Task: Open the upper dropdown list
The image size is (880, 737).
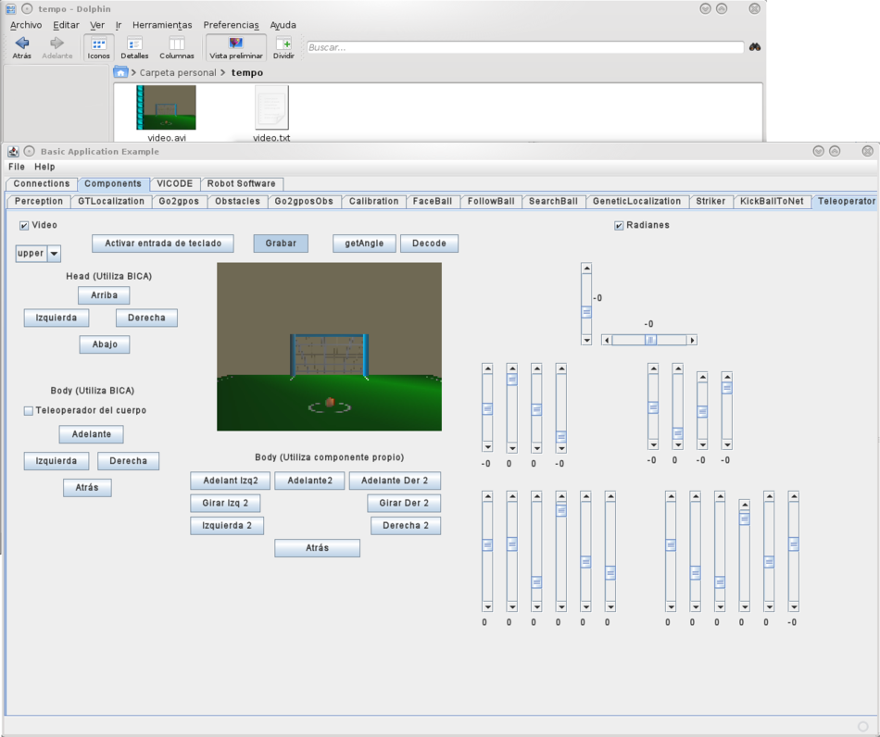Action: (54, 254)
